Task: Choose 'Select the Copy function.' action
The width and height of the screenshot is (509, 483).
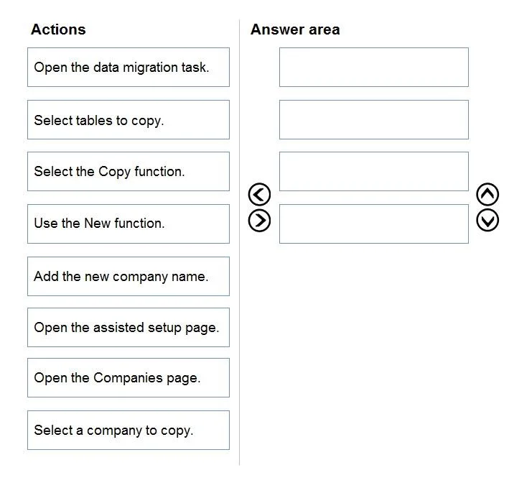Action: (129, 171)
